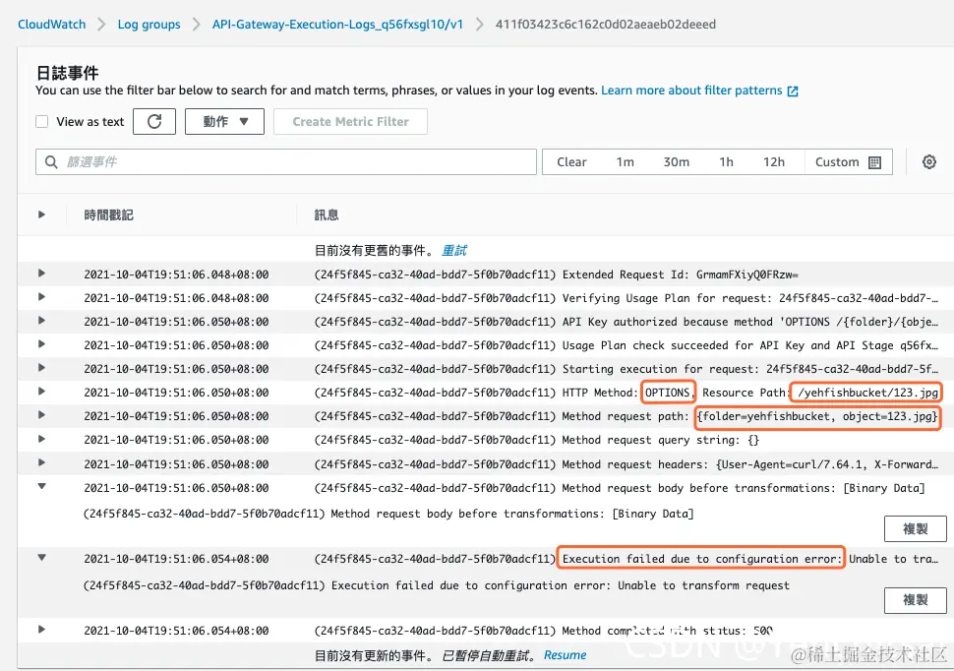
Task: Open the Custom time range picker
Action: (848, 162)
